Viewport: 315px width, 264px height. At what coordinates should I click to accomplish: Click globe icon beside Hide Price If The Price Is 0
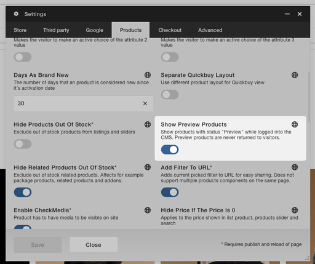click(x=295, y=210)
